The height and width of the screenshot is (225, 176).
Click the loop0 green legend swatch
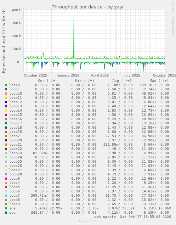coord(6,85)
